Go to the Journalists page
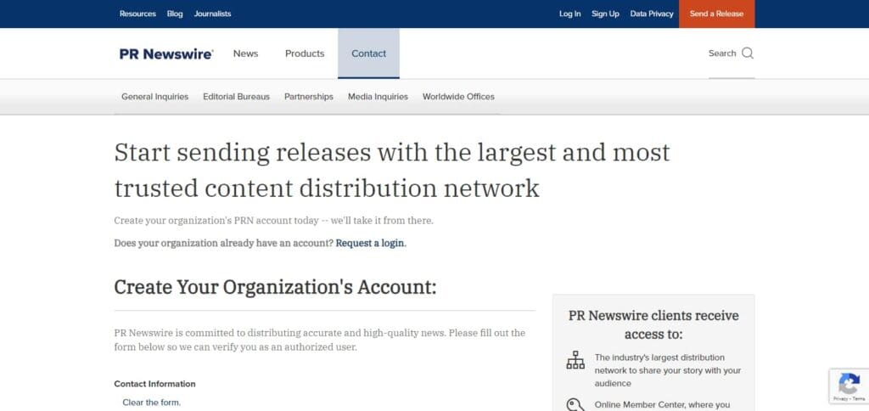 tap(212, 14)
